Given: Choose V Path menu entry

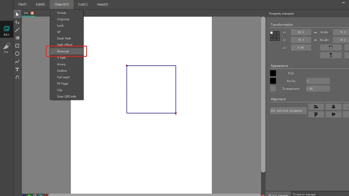Looking at the screenshot, I should pyautogui.click(x=67, y=58).
